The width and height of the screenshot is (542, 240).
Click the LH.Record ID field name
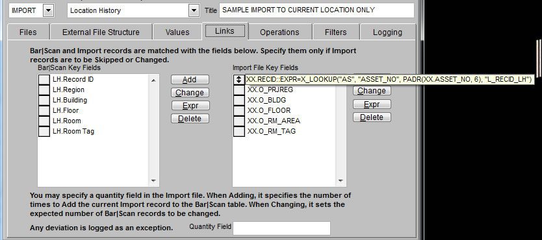(73, 79)
